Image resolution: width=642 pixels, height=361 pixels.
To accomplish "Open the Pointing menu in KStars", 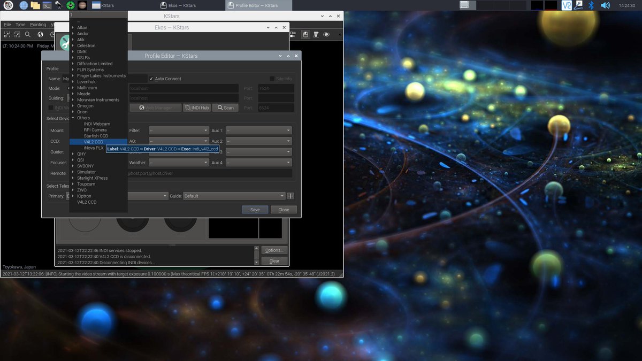I will pyautogui.click(x=38, y=25).
